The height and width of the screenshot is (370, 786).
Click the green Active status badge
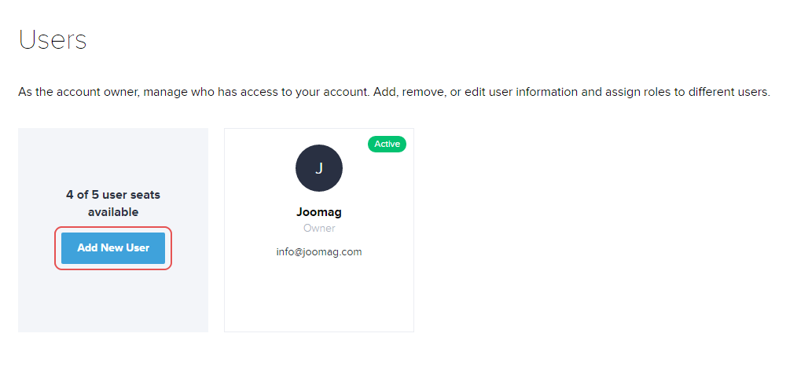pos(387,144)
